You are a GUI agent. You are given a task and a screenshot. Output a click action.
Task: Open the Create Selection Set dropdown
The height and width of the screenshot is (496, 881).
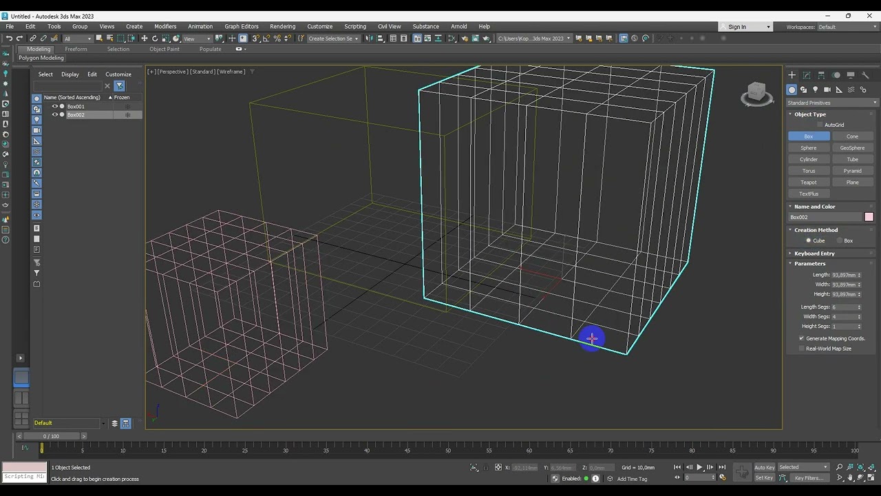[x=333, y=39]
